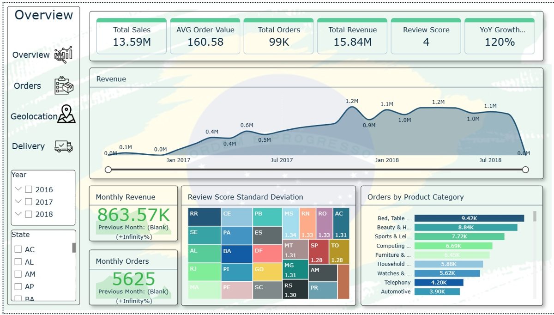Go to the Orders page label
Viewport: 554px width, 315px height.
[27, 86]
